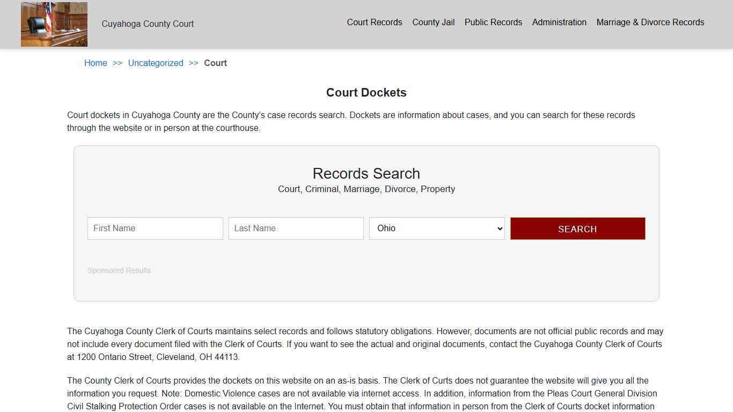Visit the Administration section
733x412 pixels.
559,22
